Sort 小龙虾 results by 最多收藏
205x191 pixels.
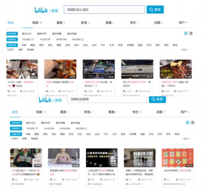coord(72,34)
